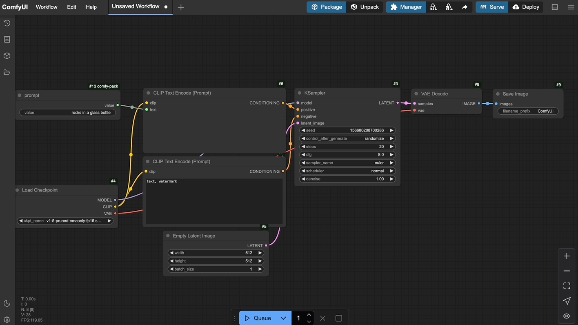Image resolution: width=578 pixels, height=325 pixels.
Task: Zoom in the canvas with plus icon
Action: click(567, 256)
